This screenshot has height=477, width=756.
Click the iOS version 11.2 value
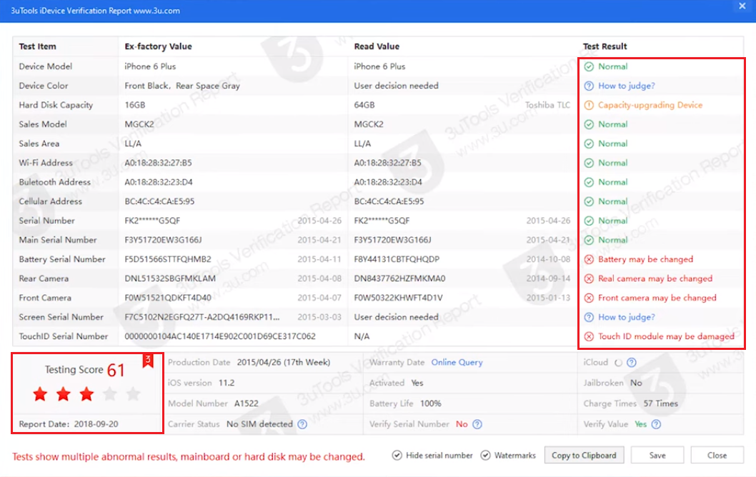coord(226,383)
